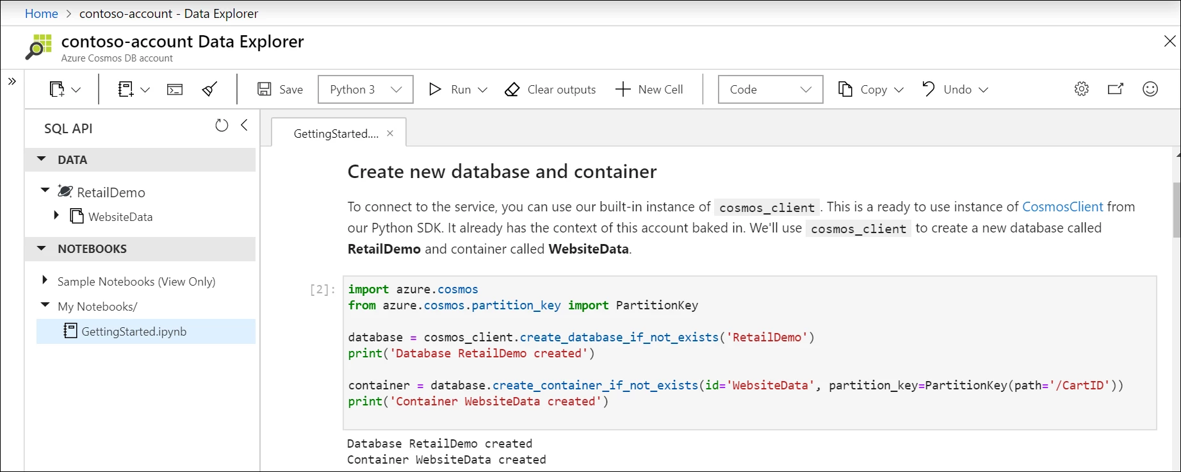
Task: Click inside the code cell editor
Action: coord(750,352)
